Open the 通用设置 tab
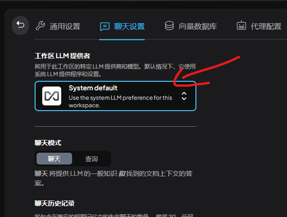The width and height of the screenshot is (287, 217). coord(65,26)
